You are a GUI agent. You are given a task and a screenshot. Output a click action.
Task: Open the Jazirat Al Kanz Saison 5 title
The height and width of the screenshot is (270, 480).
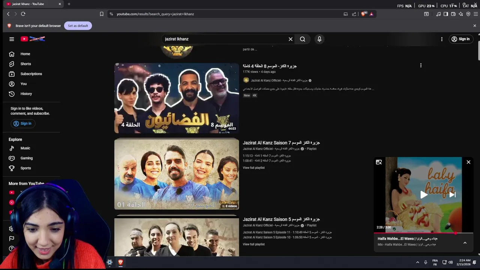(x=281, y=219)
